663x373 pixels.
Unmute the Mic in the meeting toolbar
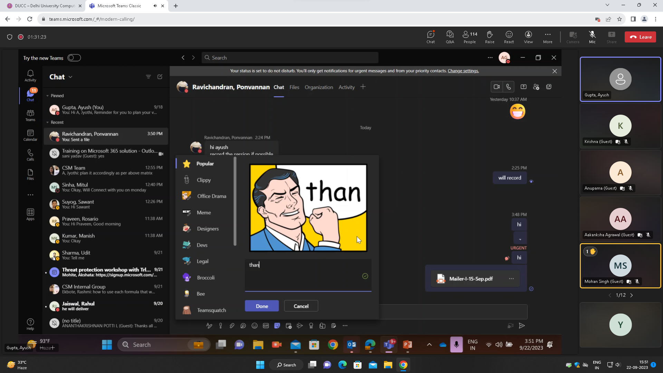[x=592, y=37]
